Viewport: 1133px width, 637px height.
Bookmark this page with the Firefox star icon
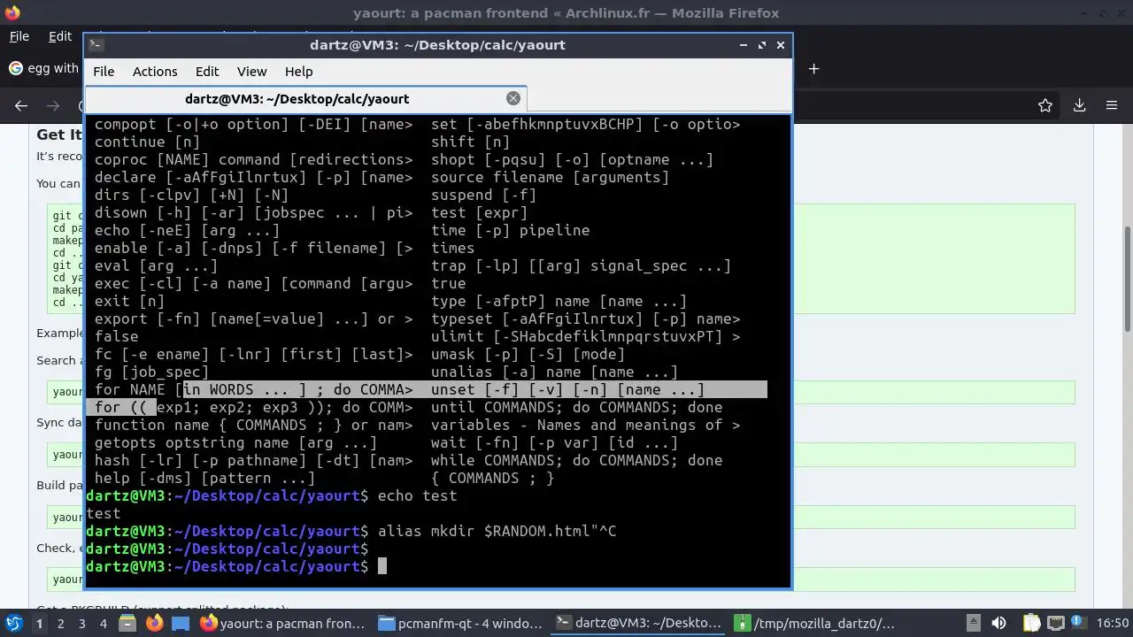1045,105
